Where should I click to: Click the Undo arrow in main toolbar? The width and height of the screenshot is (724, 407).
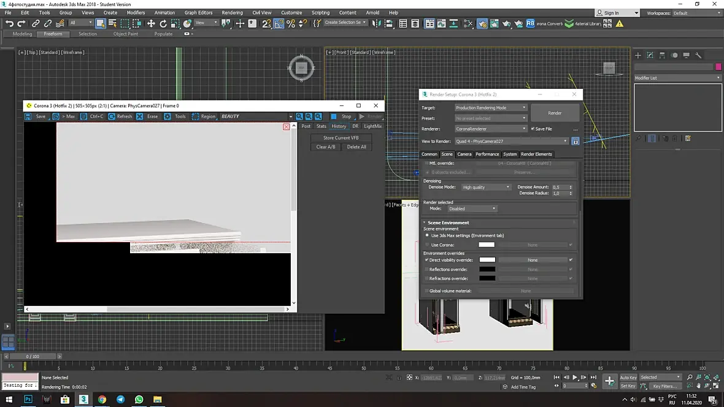click(x=9, y=23)
